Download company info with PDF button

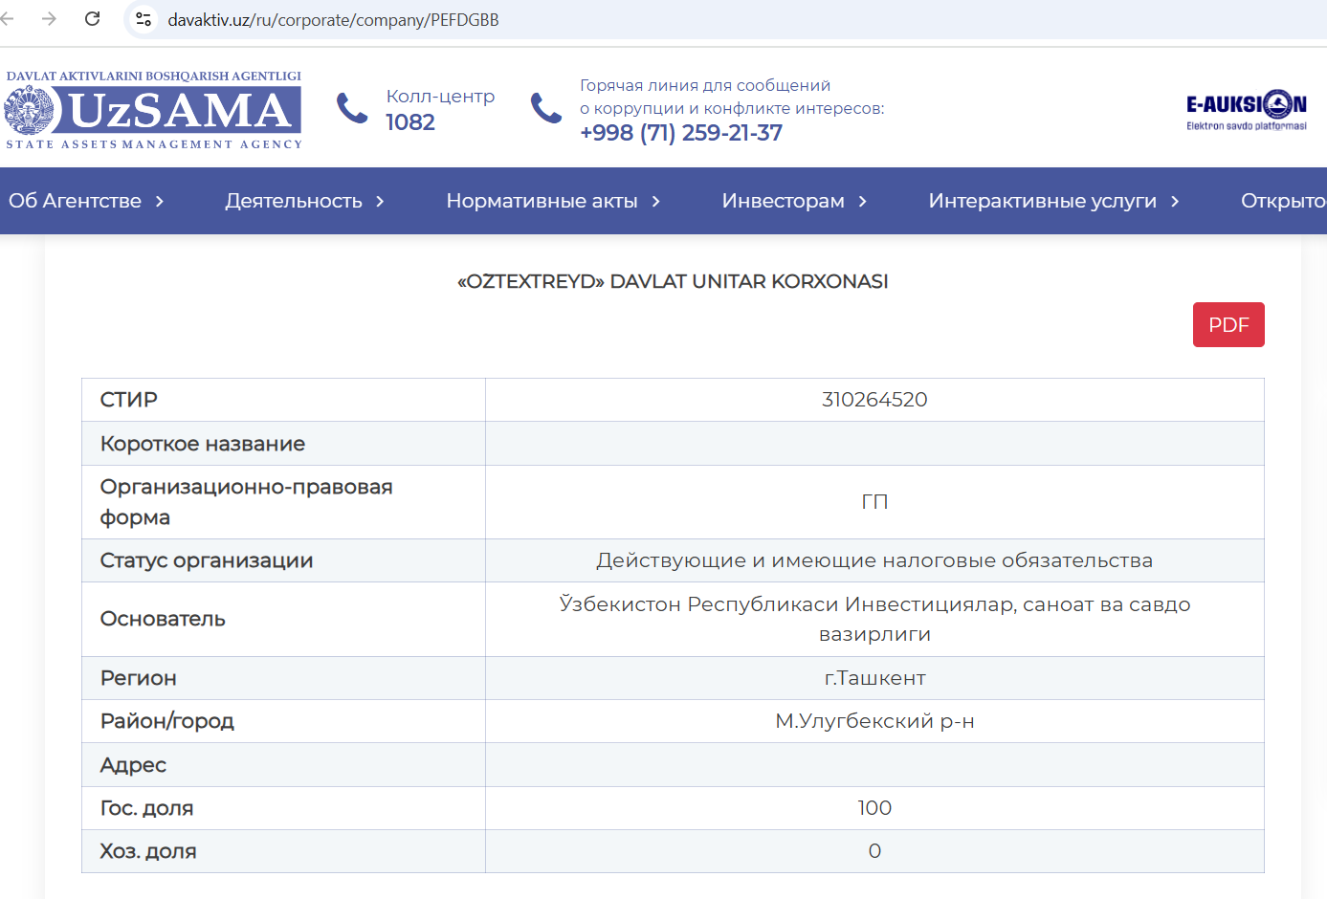click(x=1227, y=325)
